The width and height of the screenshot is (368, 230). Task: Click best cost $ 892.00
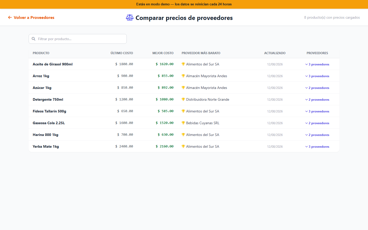(166, 88)
